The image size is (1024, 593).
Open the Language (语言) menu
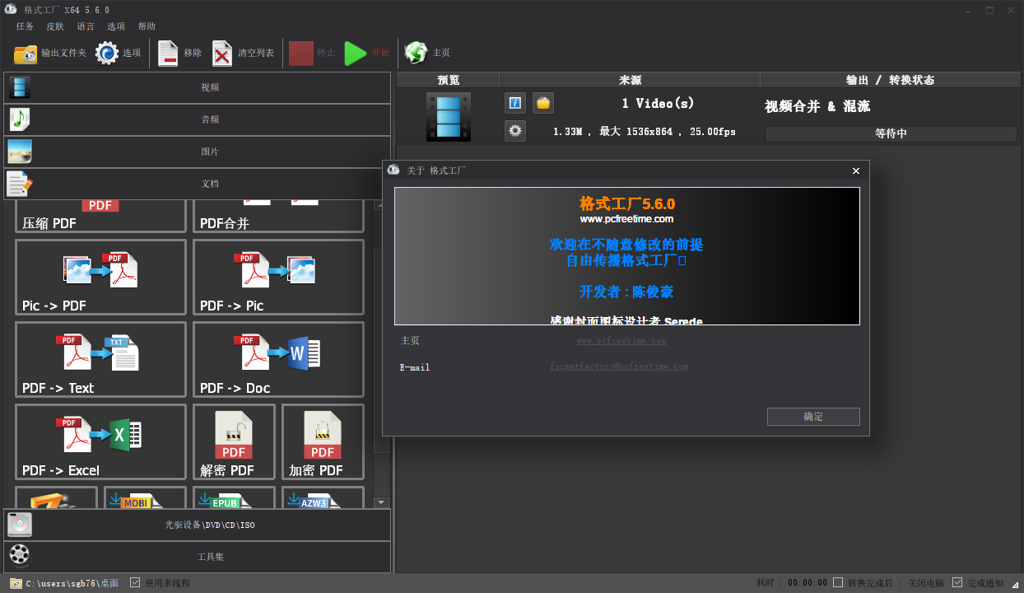[x=86, y=26]
